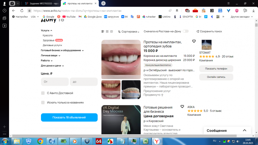
Task: Select the Красота subcategory
Action: [48, 35]
